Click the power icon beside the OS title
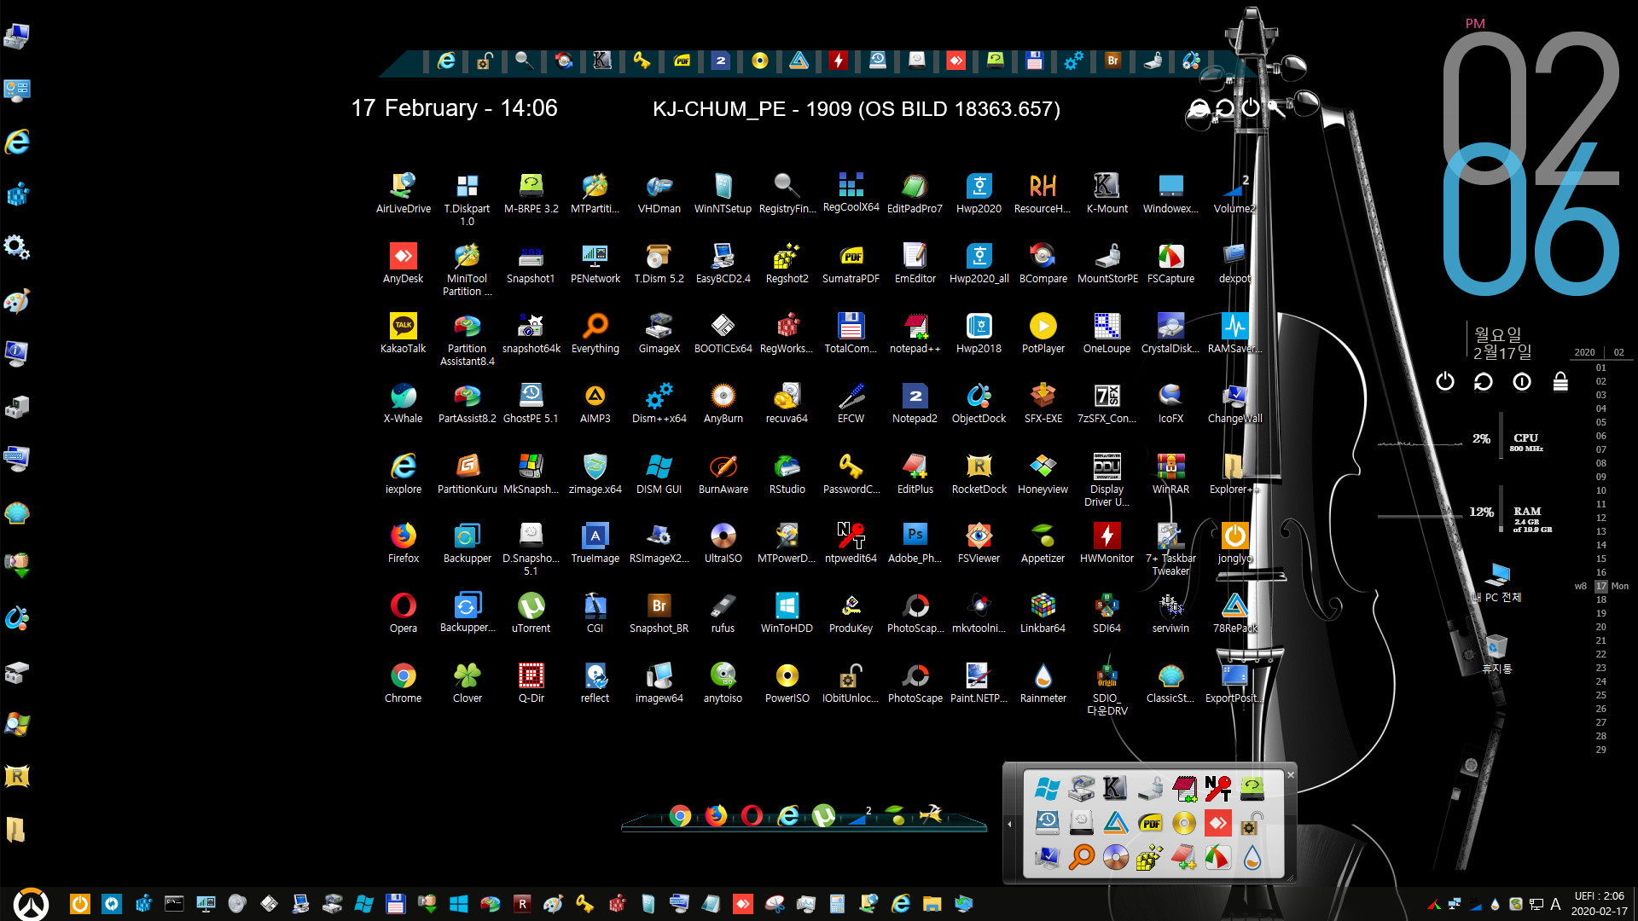Screen dimensions: 1638x921 [1250, 107]
